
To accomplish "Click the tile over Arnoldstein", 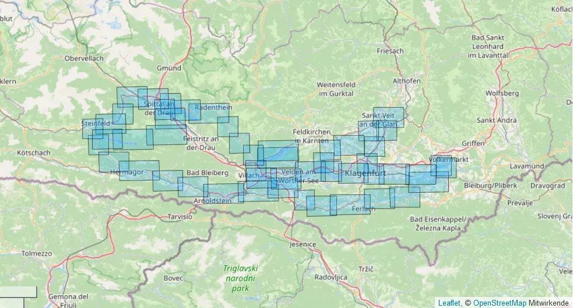I will [x=224, y=194].
